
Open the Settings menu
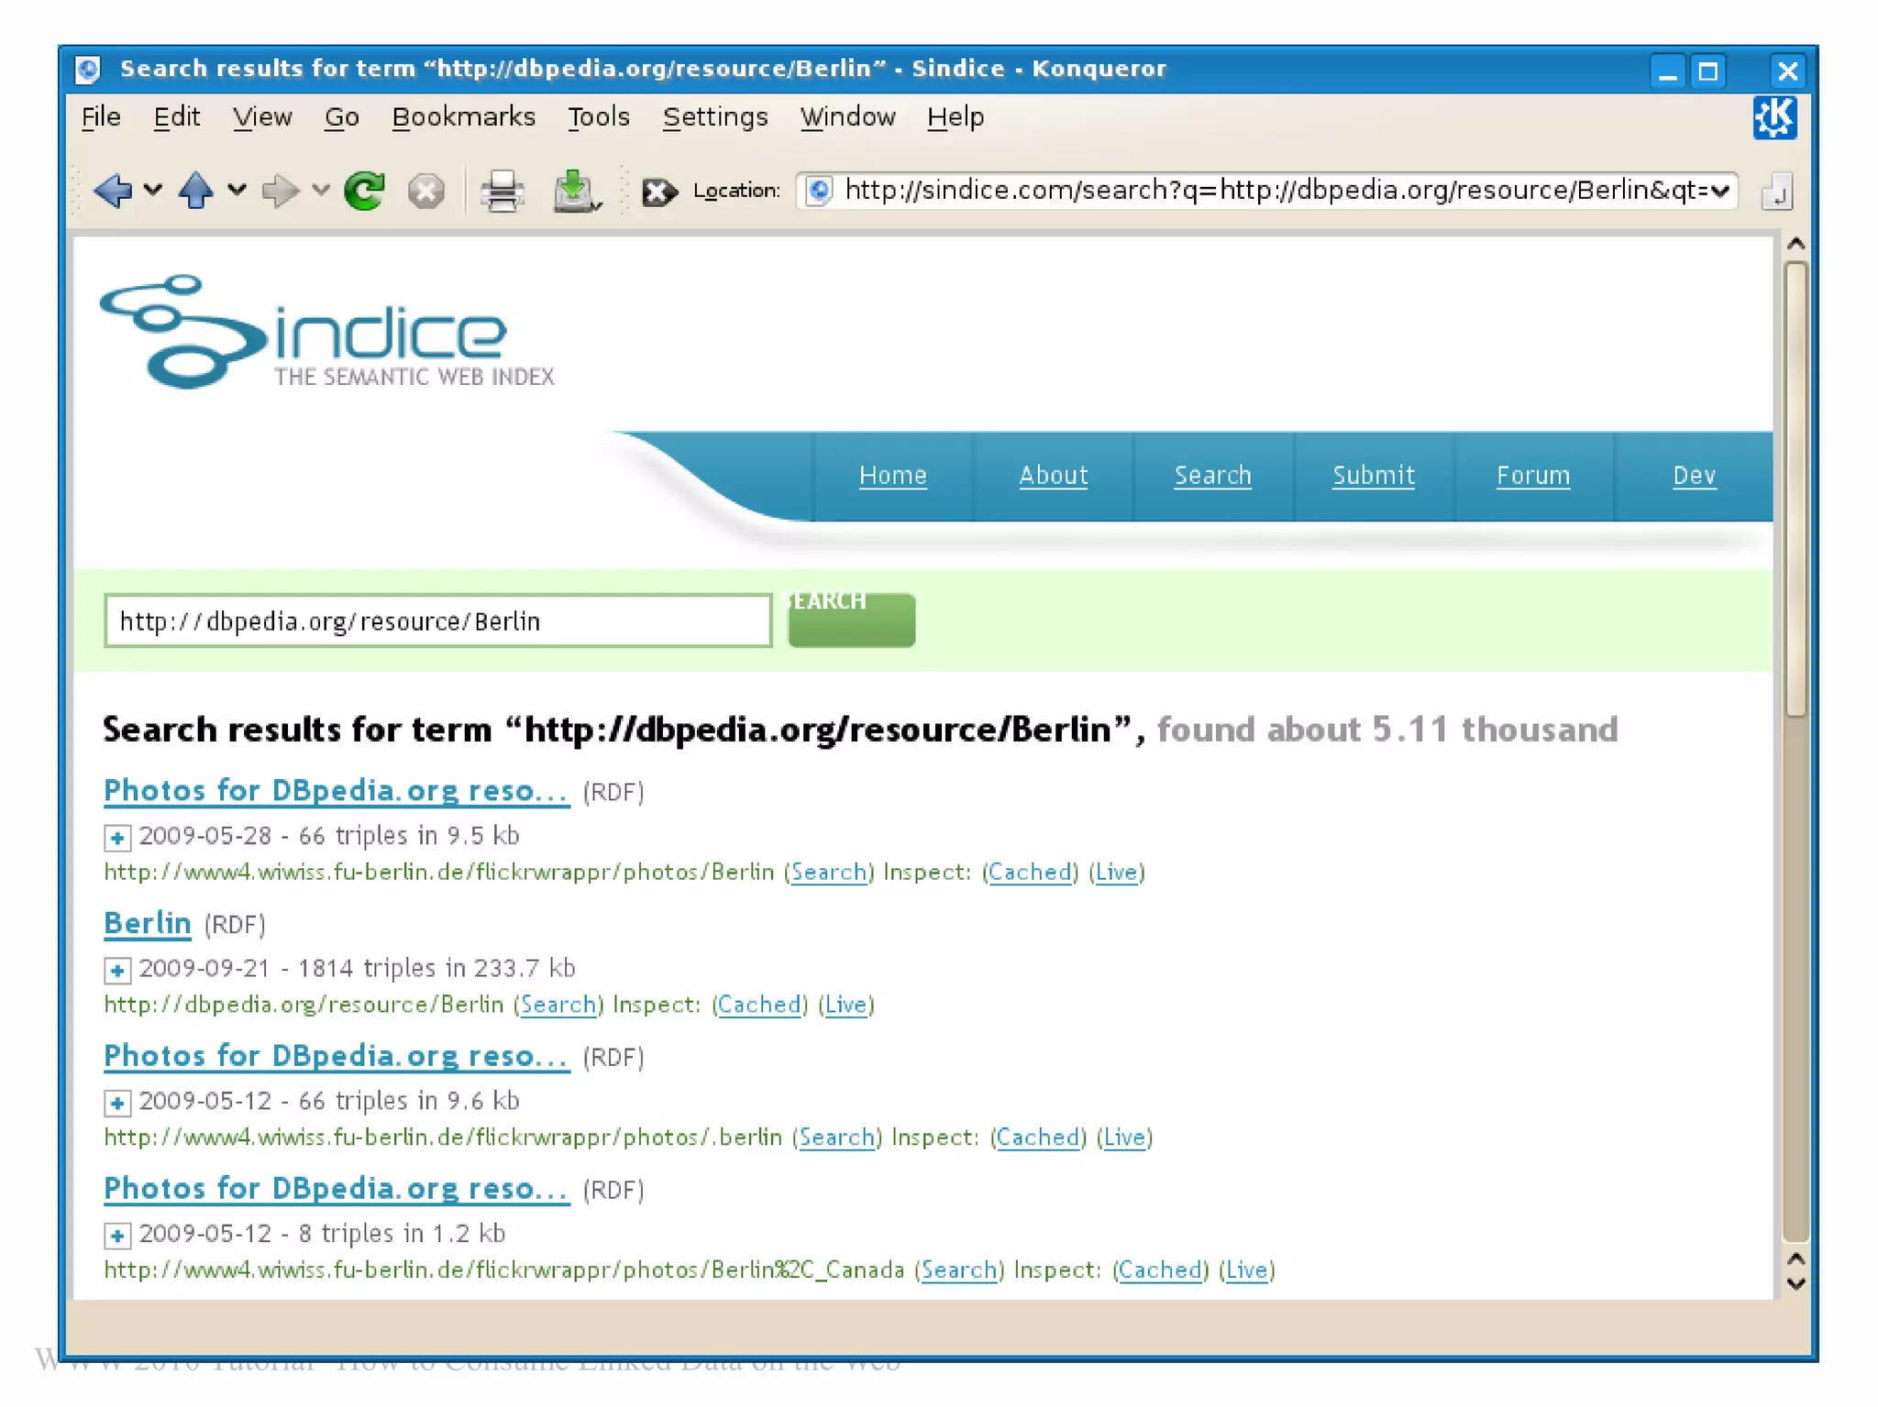(x=715, y=117)
